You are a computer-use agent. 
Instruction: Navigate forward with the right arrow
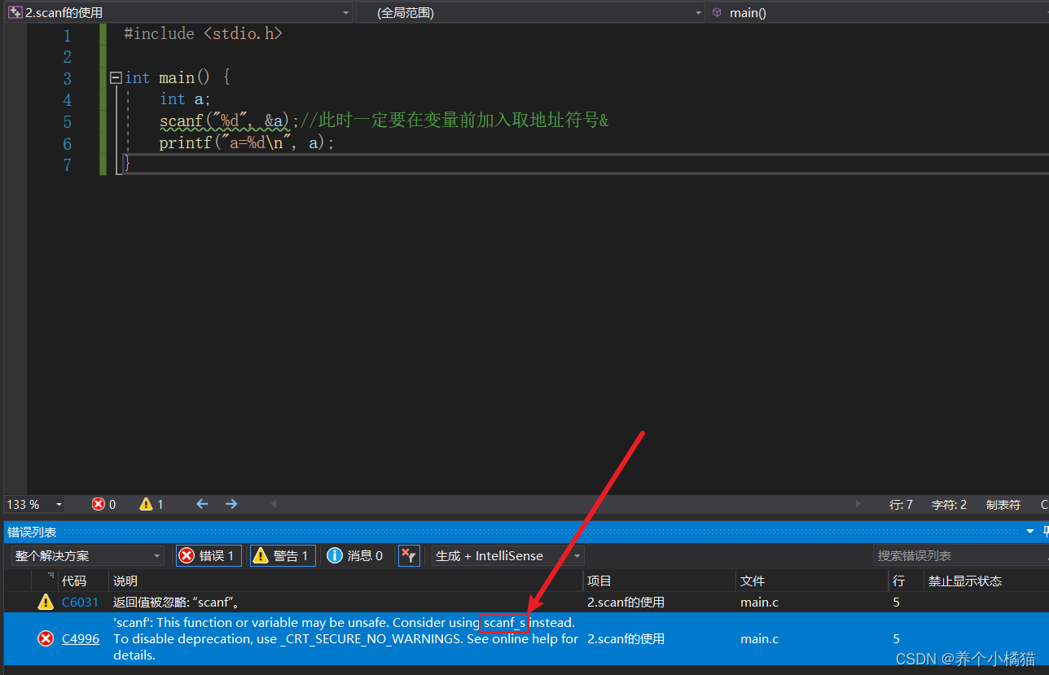[x=231, y=504]
